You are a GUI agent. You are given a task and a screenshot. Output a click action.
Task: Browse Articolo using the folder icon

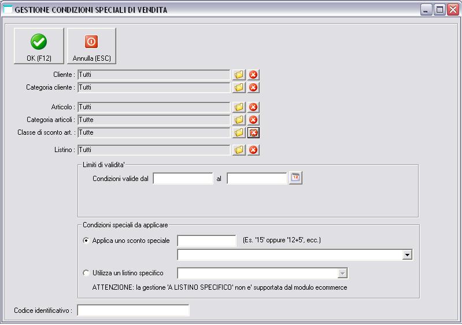[x=239, y=107]
